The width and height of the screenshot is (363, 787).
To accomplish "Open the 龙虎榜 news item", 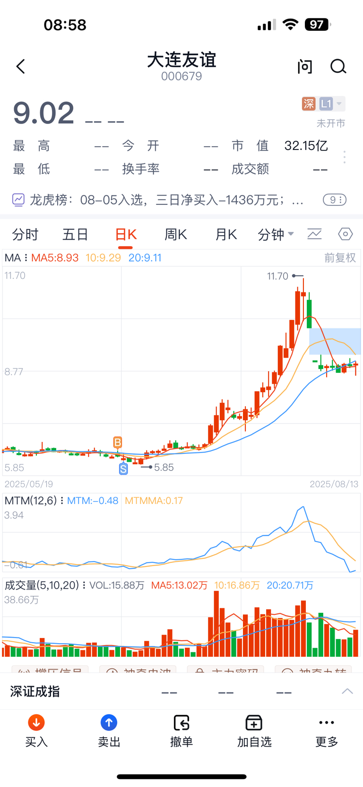I will coord(167,200).
